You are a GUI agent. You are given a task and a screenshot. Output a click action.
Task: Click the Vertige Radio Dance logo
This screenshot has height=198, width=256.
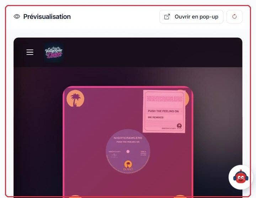point(54,52)
